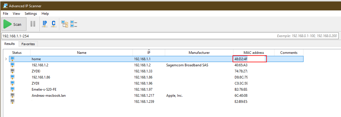Click the green Scan button
341x117 pixels.
[x=14, y=24]
